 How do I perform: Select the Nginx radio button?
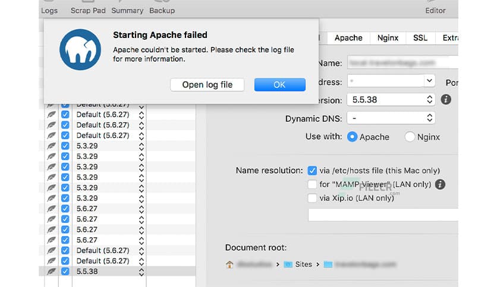click(410, 136)
